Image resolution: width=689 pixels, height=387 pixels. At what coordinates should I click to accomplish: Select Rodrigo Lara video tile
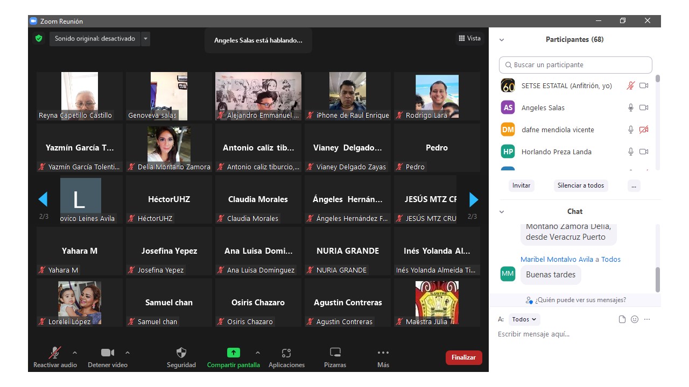437,96
